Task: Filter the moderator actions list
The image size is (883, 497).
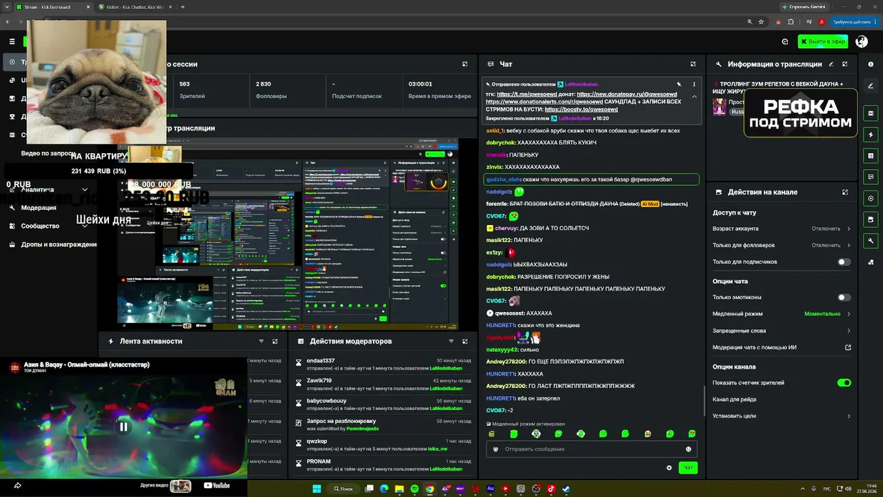Action: pyautogui.click(x=451, y=341)
